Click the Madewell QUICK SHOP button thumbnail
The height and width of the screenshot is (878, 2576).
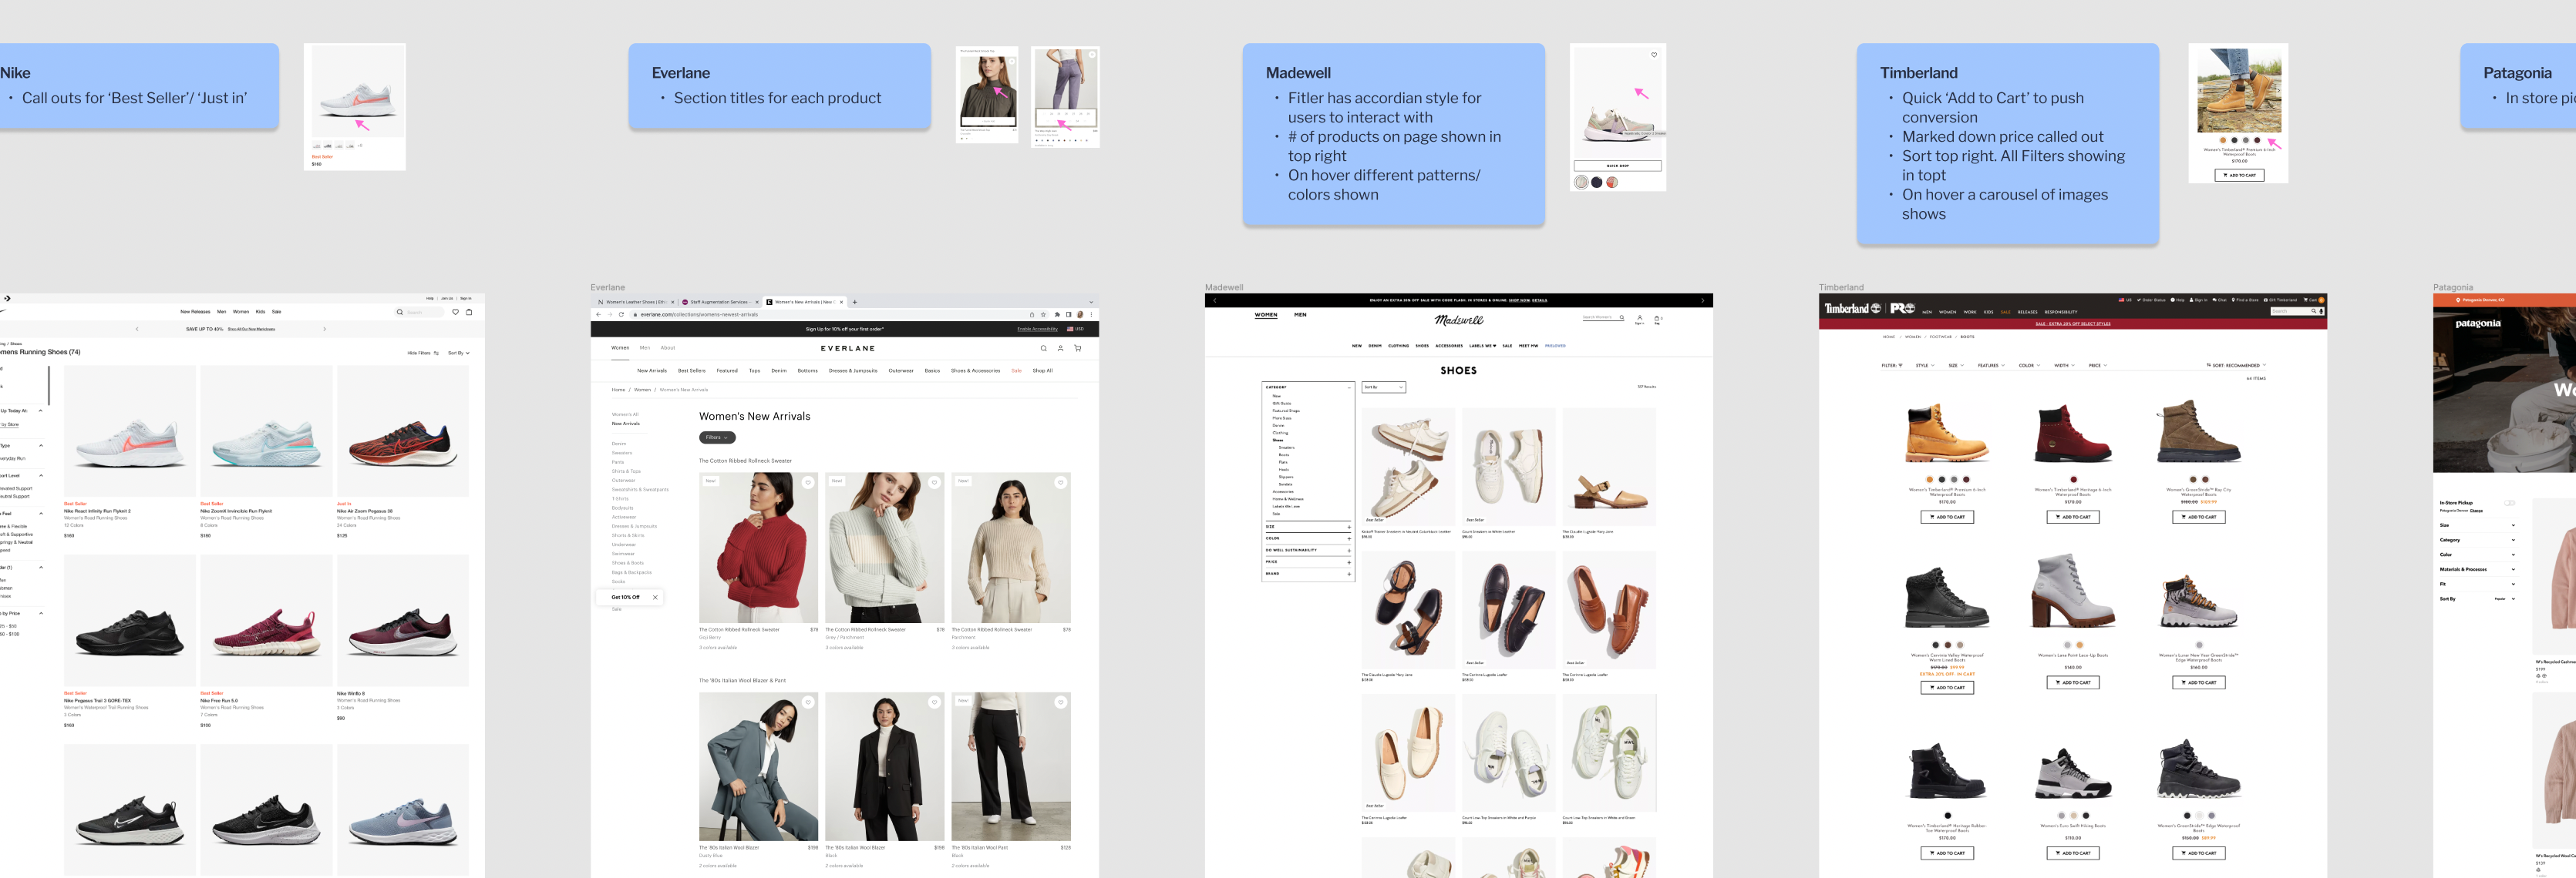pos(1618,166)
